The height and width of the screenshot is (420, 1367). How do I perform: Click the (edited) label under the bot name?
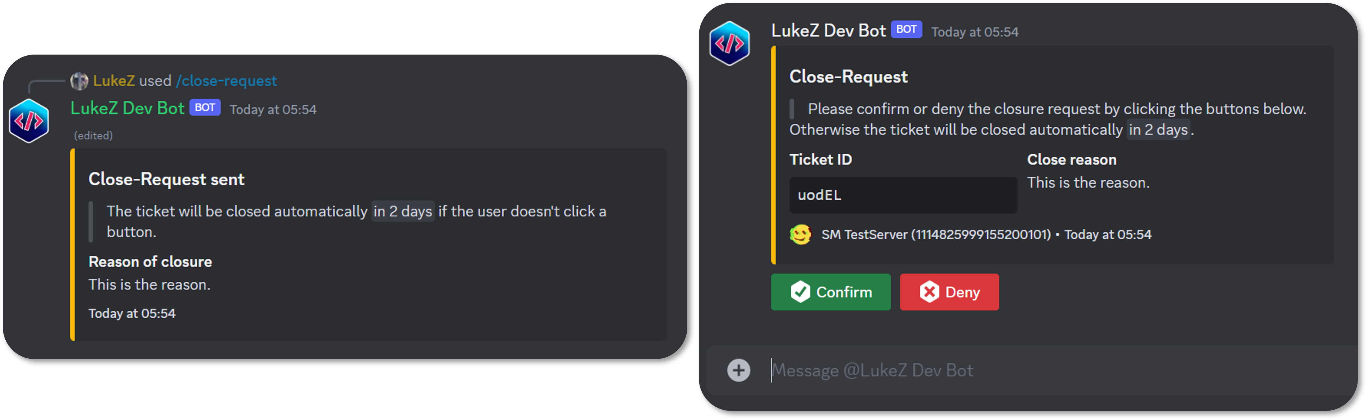pos(93,136)
